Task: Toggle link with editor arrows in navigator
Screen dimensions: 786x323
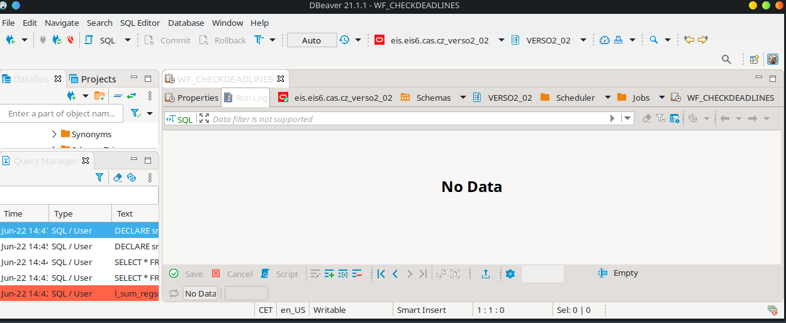Action: click(x=132, y=96)
